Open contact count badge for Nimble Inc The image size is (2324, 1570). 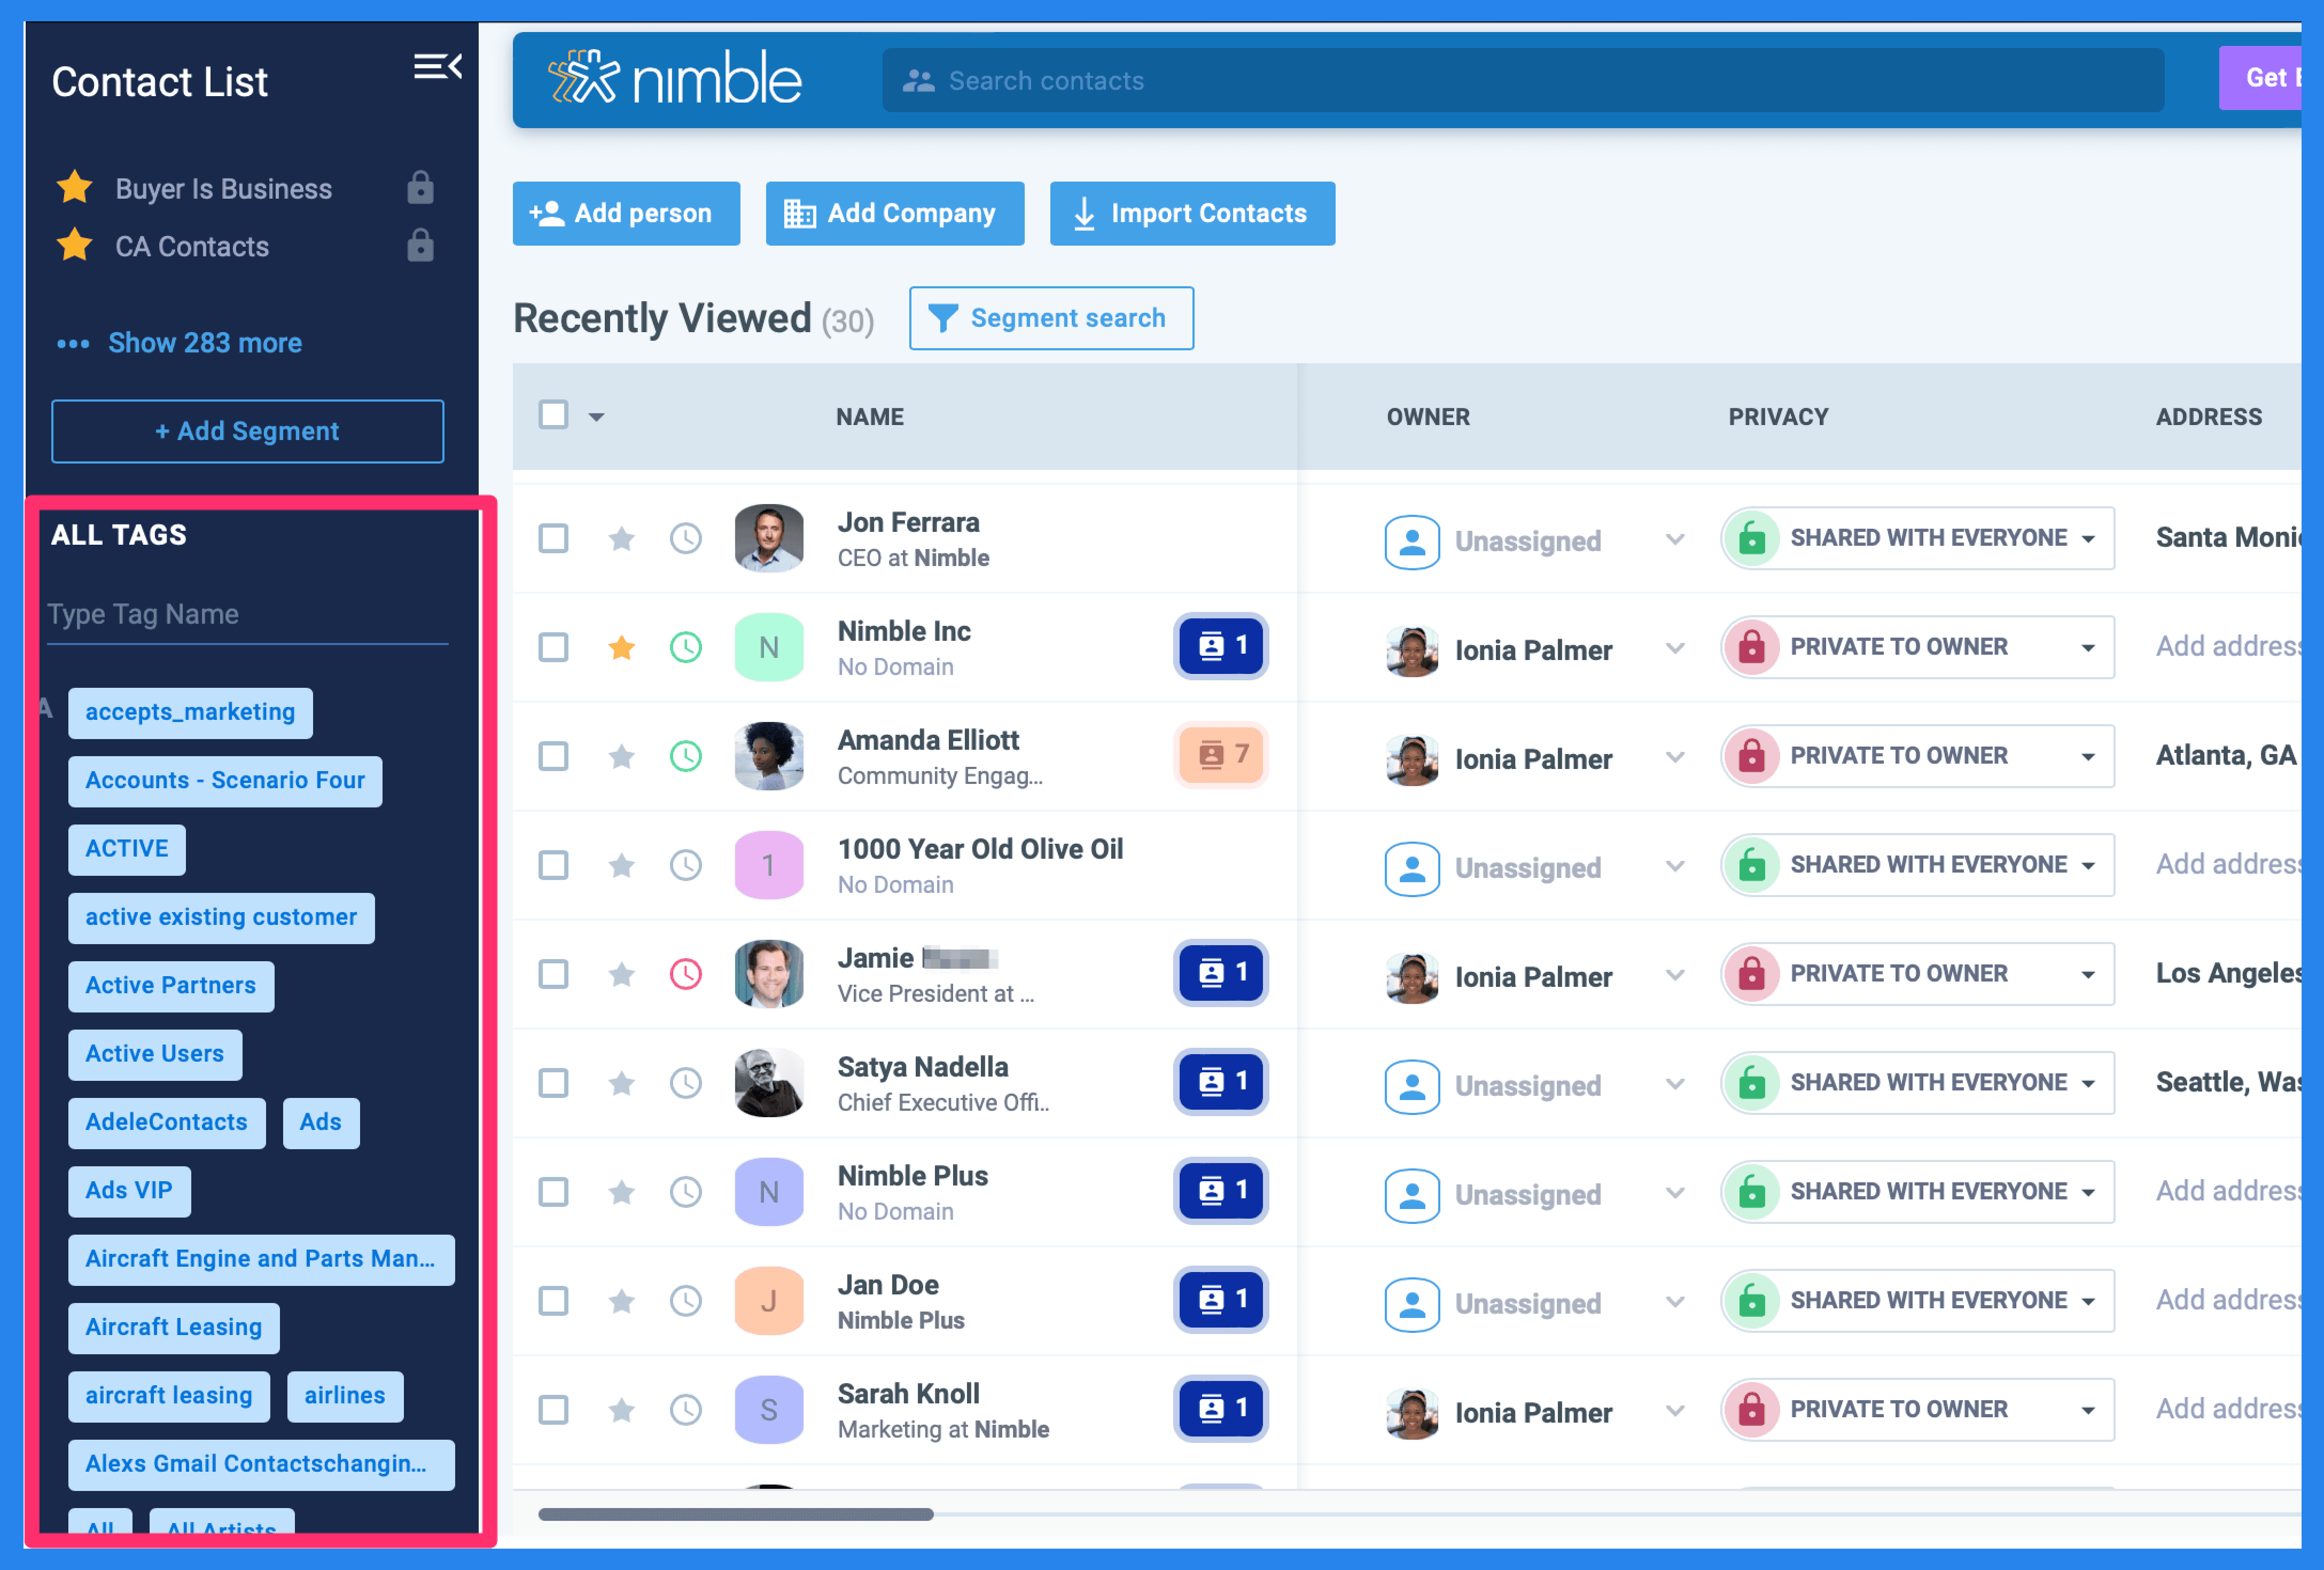coord(1221,647)
